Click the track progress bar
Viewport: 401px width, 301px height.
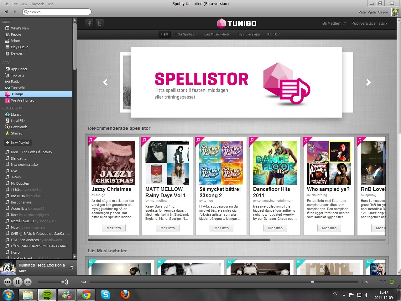[x=224, y=282]
